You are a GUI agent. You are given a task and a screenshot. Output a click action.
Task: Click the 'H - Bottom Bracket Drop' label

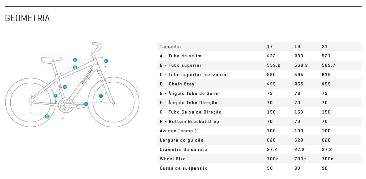[190, 122]
